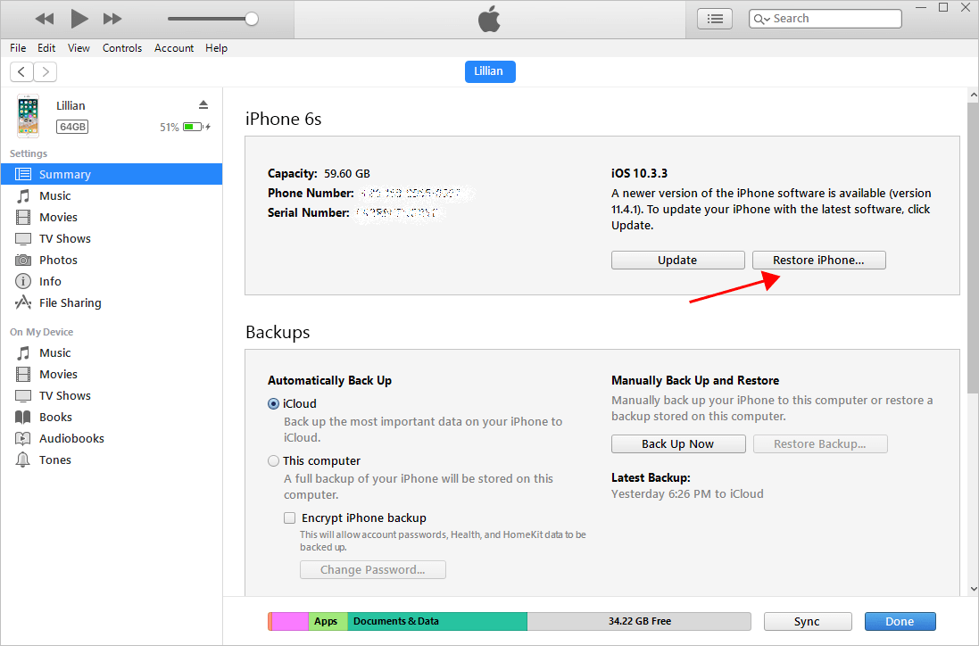Open the Edit menu
The image size is (979, 646).
46,48
